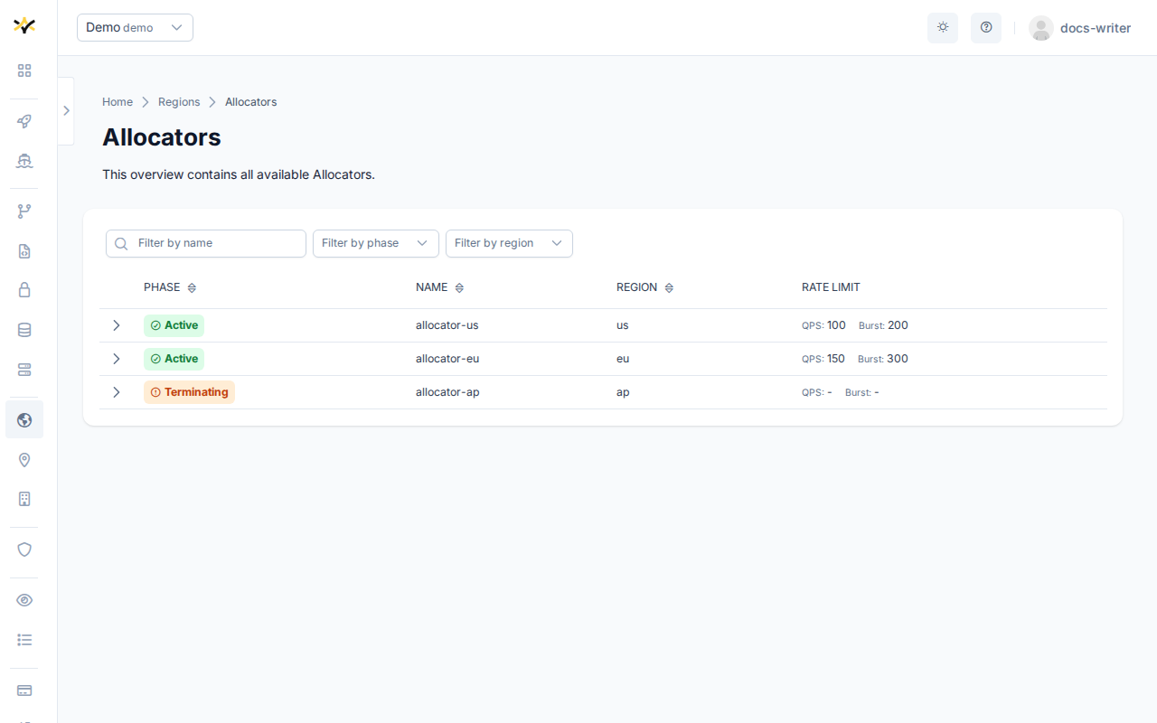The width and height of the screenshot is (1157, 723).
Task: Click the Terminating badge
Action: [x=189, y=392]
